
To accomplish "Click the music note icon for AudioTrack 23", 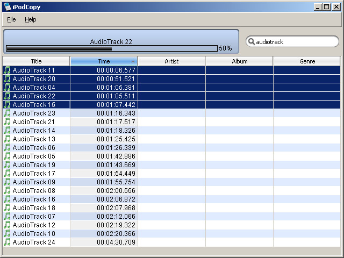I will tap(7, 113).
